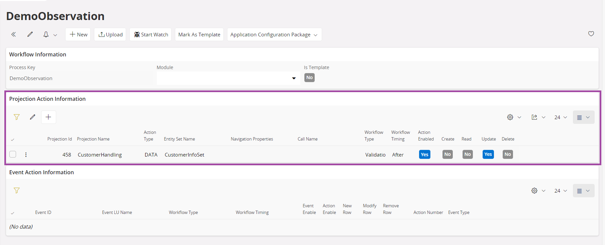Image resolution: width=605 pixels, height=245 pixels.
Task: Click the pencil edit icon in the top toolbar
Action: [30, 34]
